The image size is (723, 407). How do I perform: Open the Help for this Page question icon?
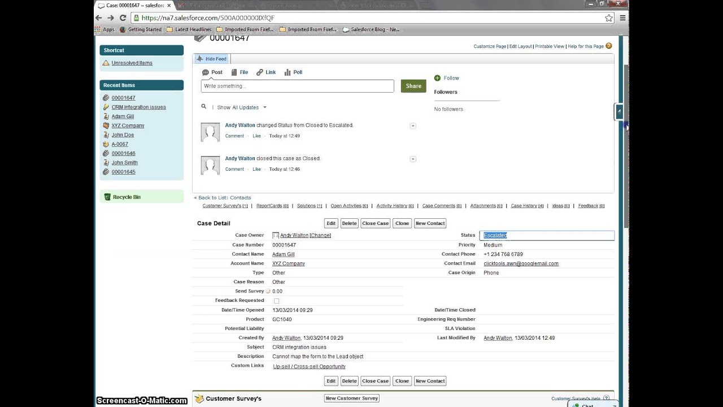tap(609, 46)
